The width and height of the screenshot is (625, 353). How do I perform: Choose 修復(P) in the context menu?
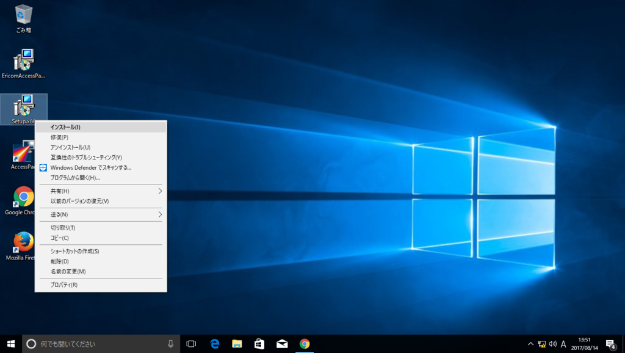click(101, 137)
